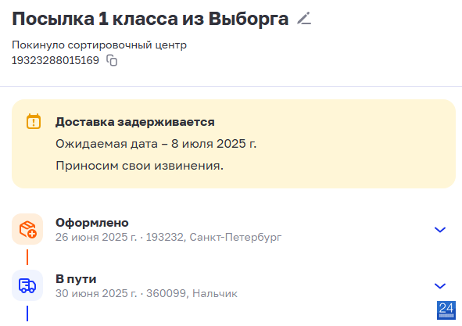Click the Доставка задерживается heading
Viewport: 462px width, 326px height.
(x=135, y=122)
